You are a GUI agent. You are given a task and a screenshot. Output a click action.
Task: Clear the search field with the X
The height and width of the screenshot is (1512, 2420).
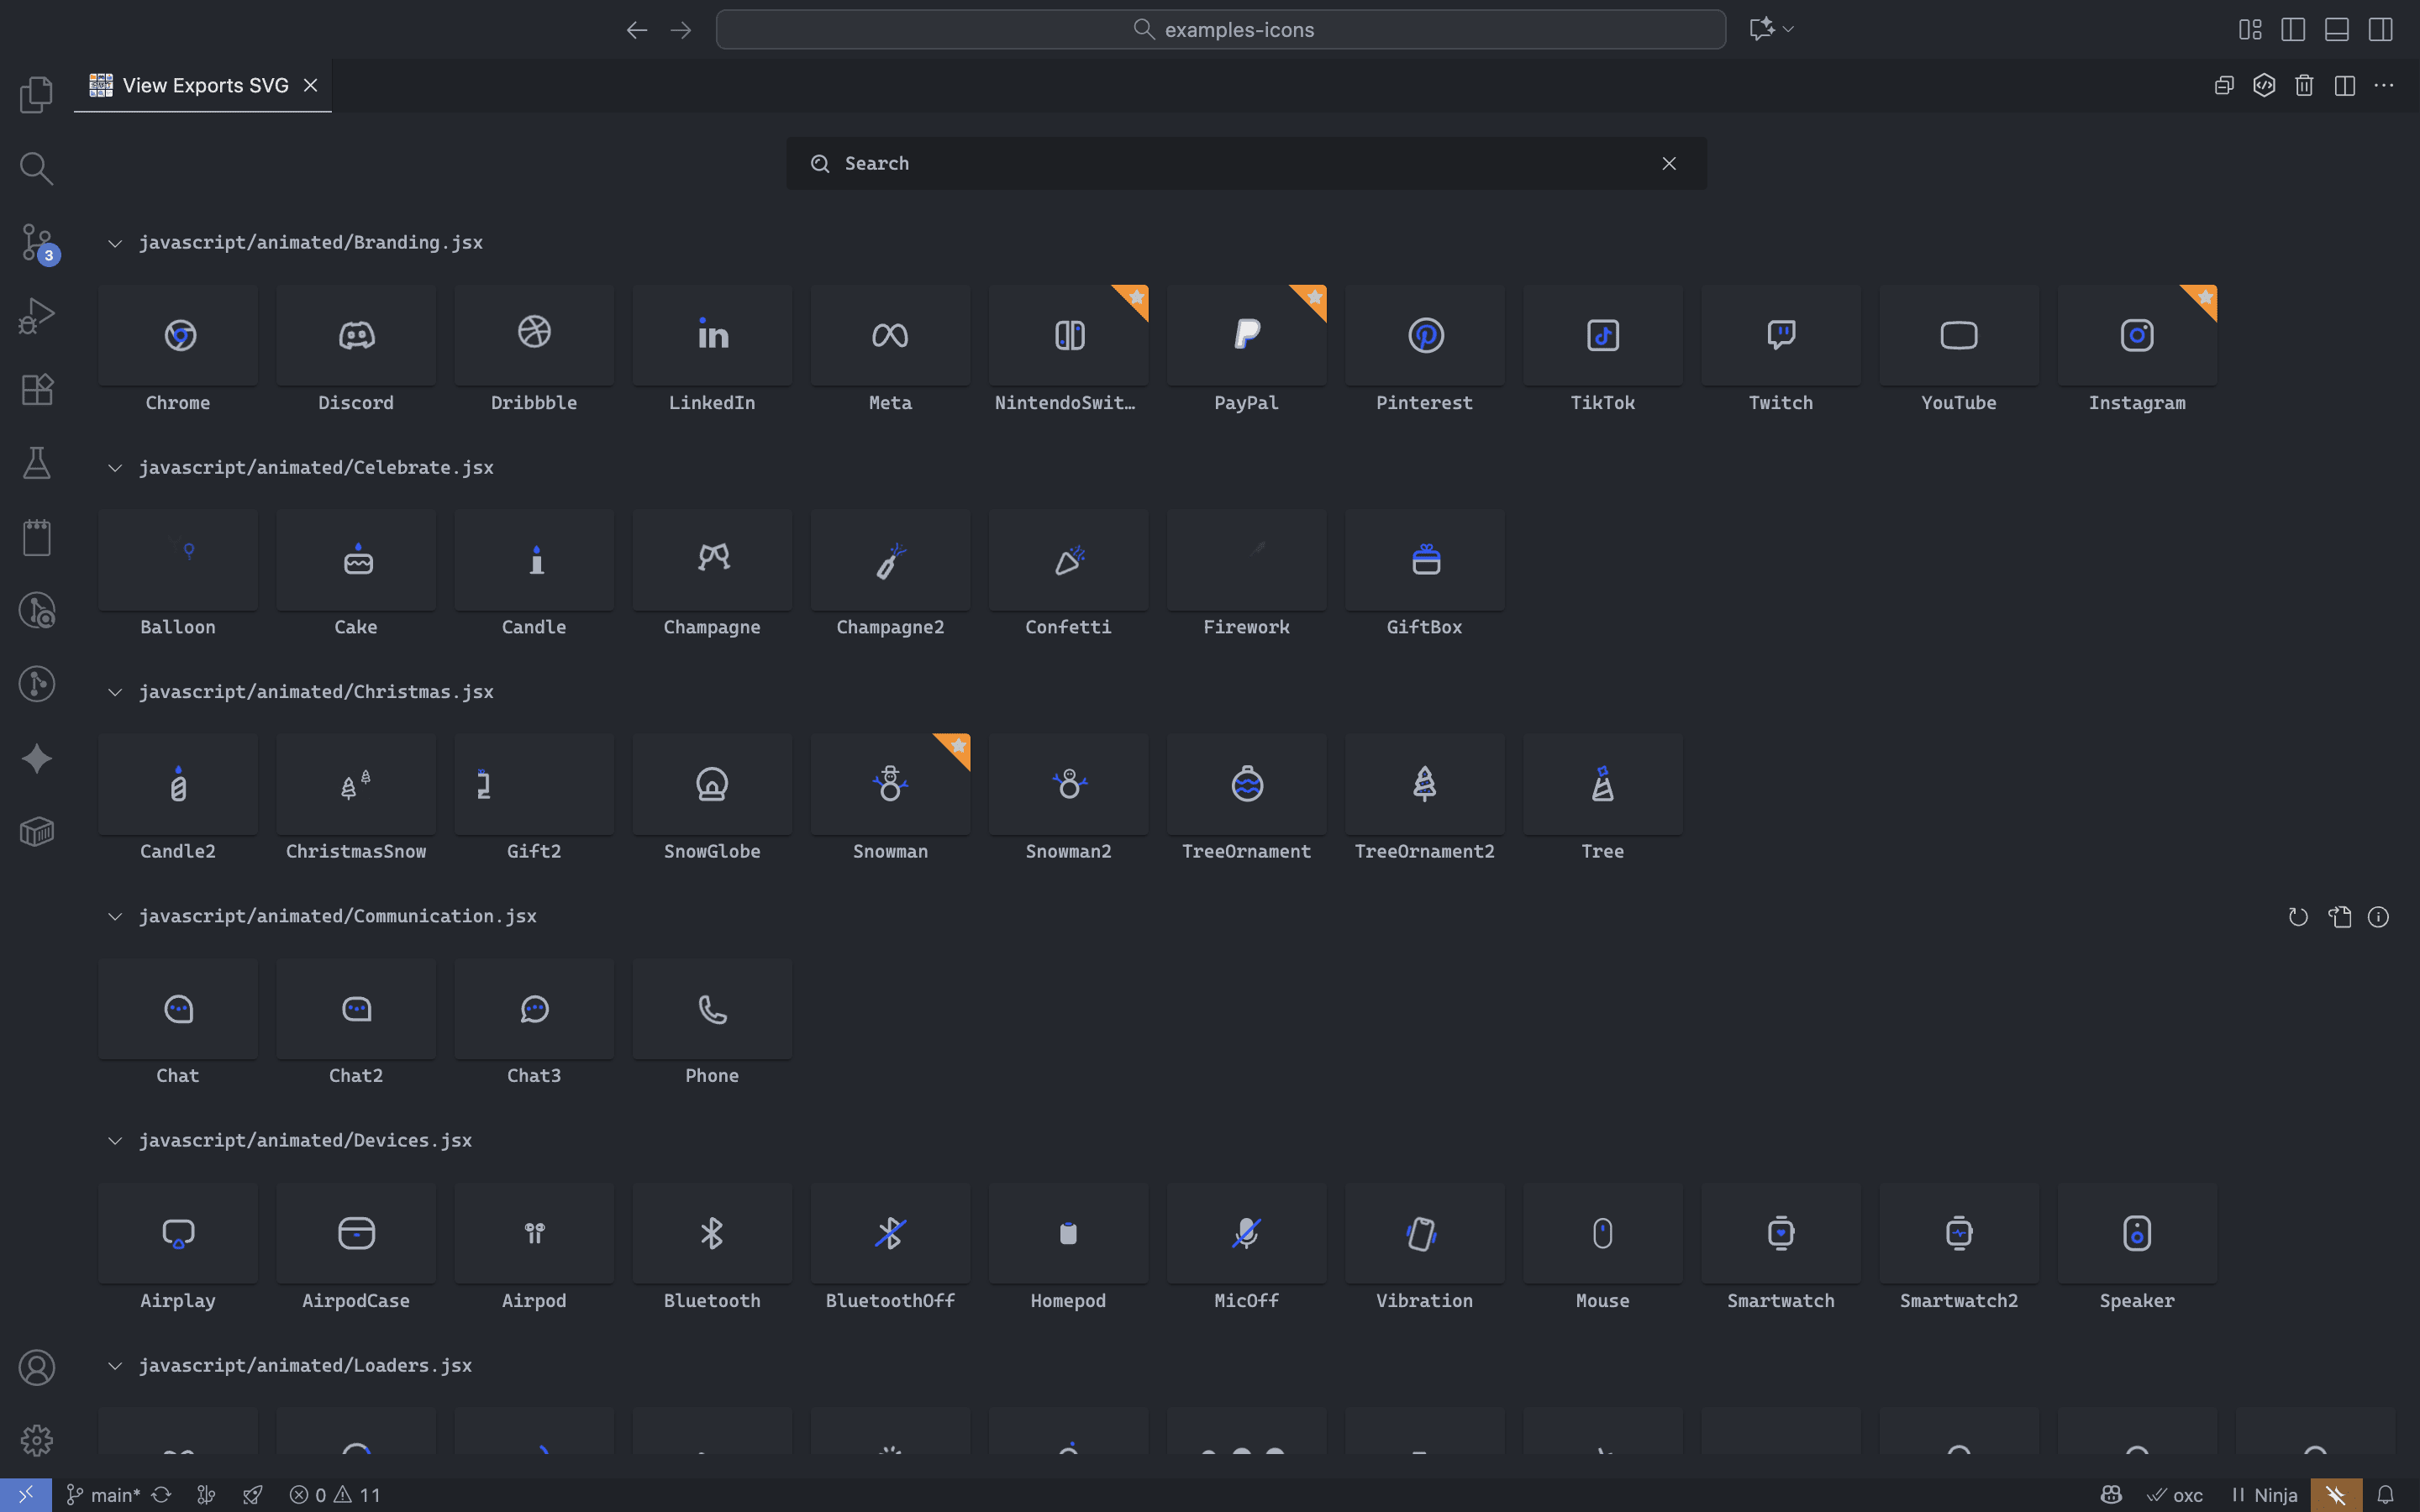[1667, 163]
